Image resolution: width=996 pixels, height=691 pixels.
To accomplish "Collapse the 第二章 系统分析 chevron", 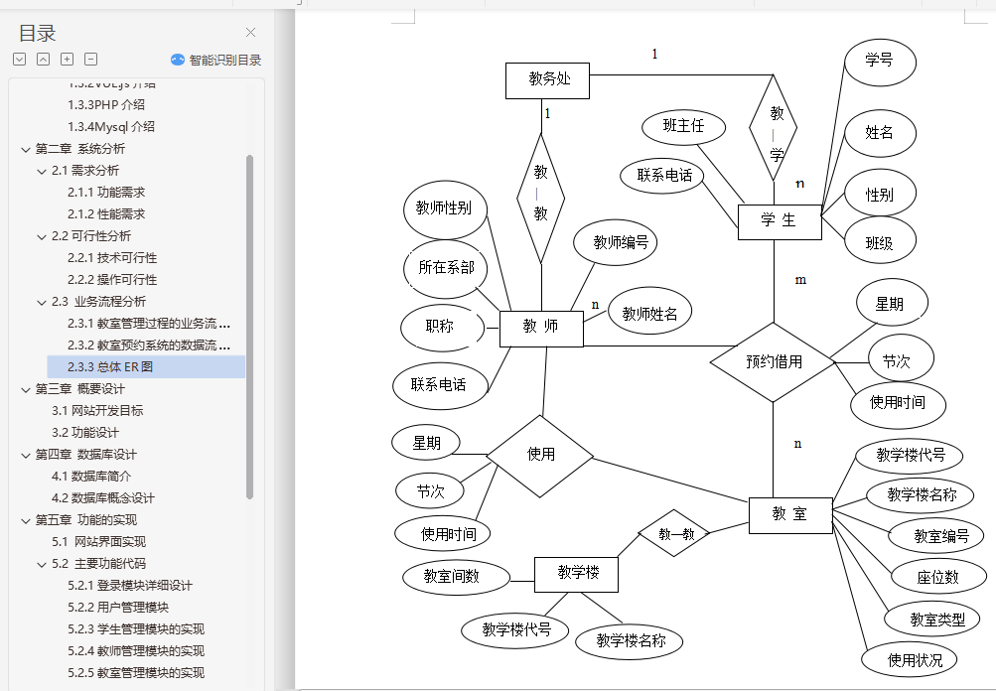I will pyautogui.click(x=26, y=150).
